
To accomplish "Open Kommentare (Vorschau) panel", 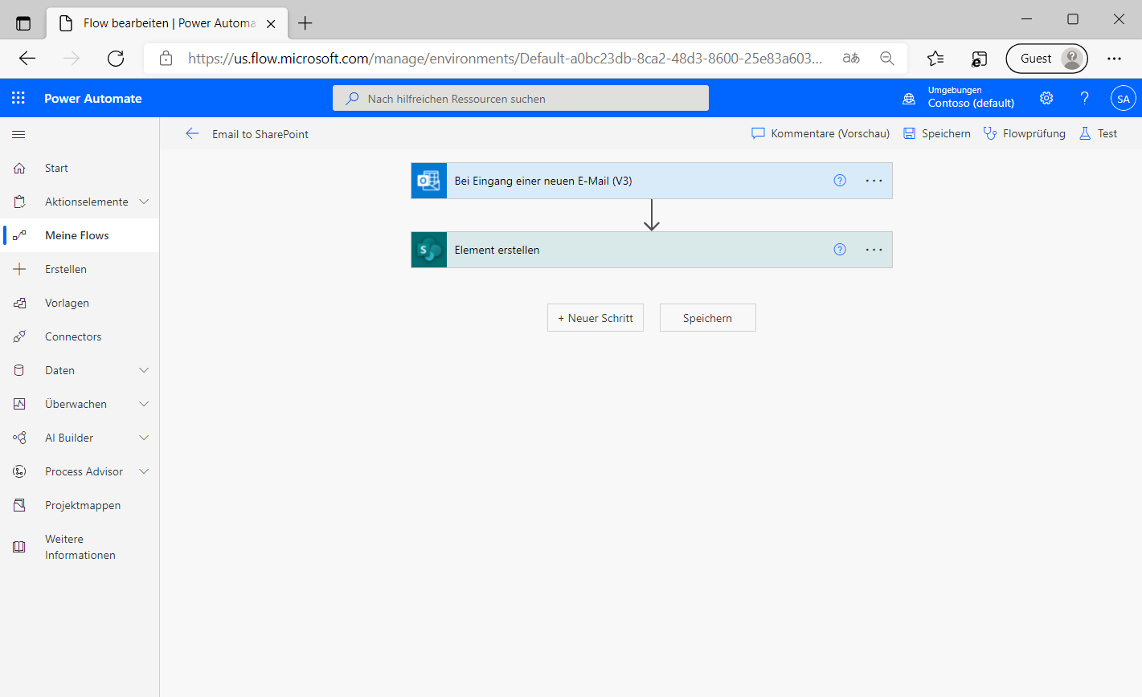I will pos(821,134).
